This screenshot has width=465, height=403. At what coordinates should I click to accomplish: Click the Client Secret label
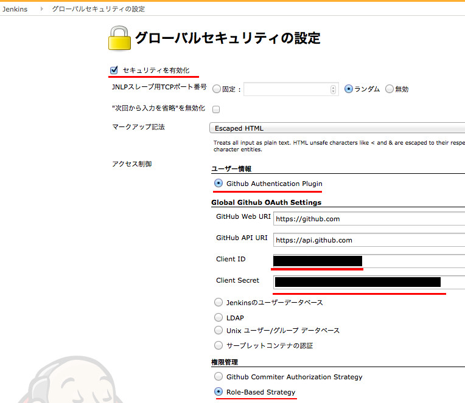click(237, 280)
